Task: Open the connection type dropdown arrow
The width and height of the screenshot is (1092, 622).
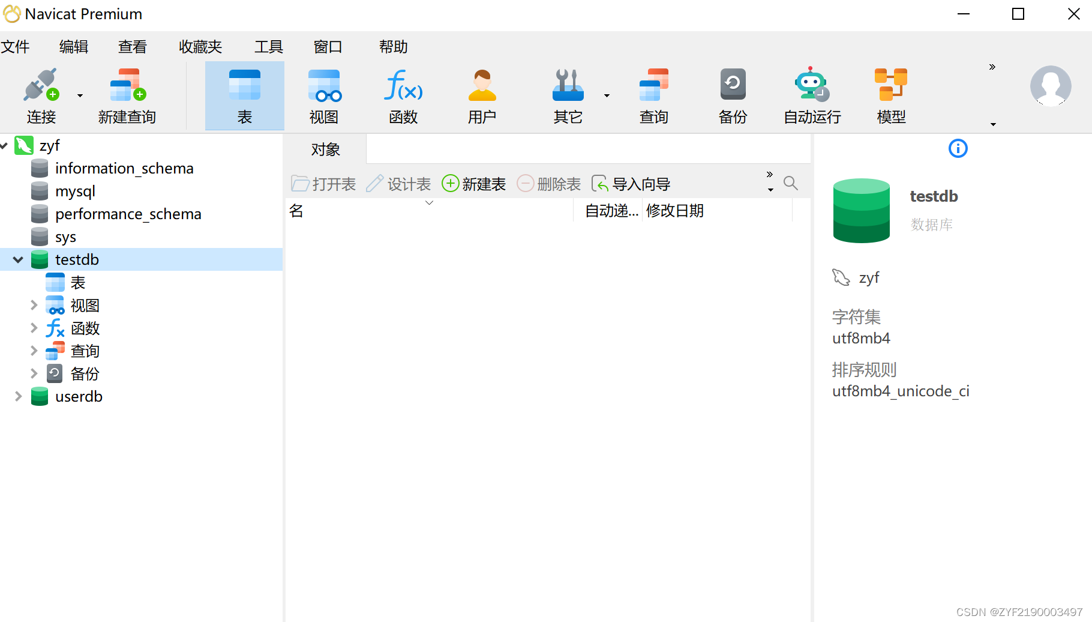Action: click(x=80, y=95)
